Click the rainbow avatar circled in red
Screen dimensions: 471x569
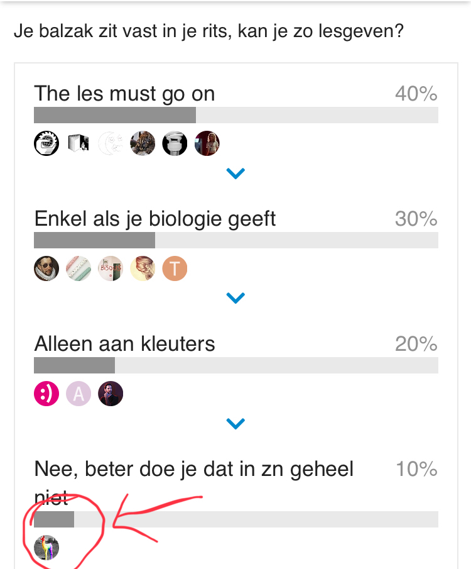point(46,547)
